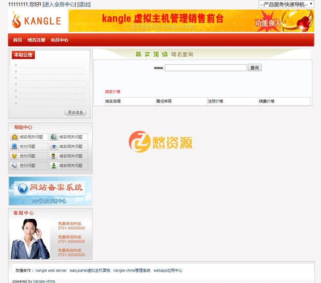
Task: Open the webapp应用中心 footer link
Action: (x=168, y=270)
